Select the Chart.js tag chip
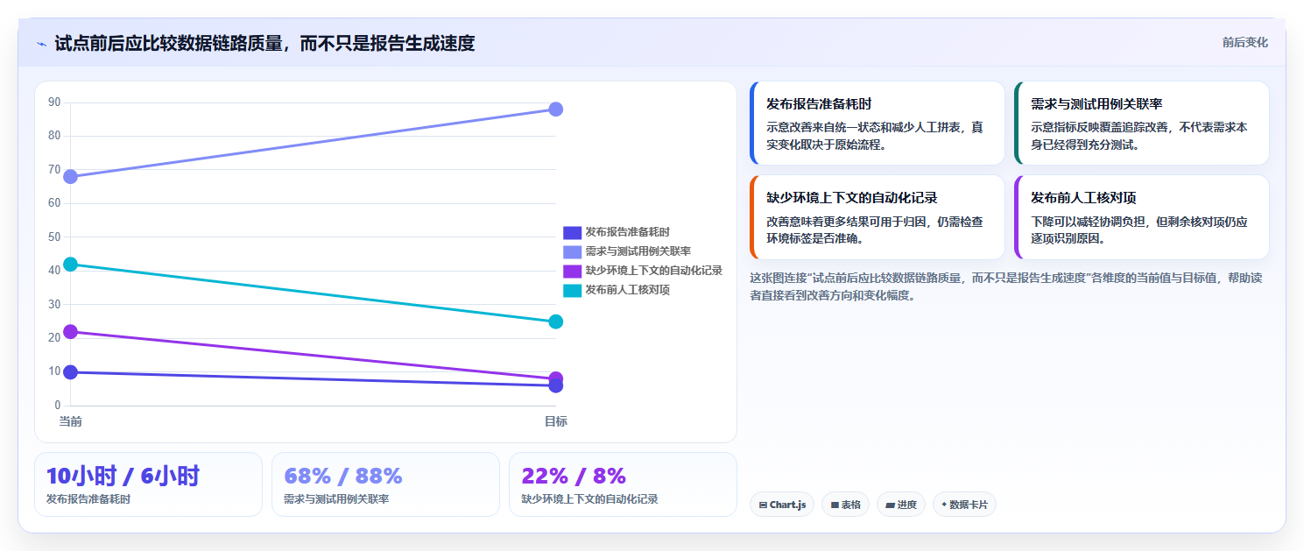The height and width of the screenshot is (551, 1304). click(782, 505)
